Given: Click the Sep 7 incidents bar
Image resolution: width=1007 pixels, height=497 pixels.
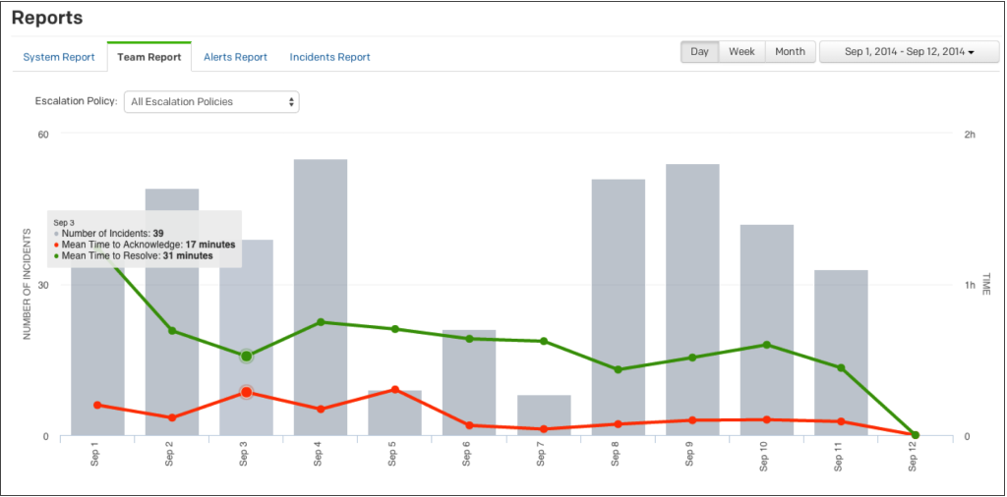Looking at the screenshot, I should (544, 415).
